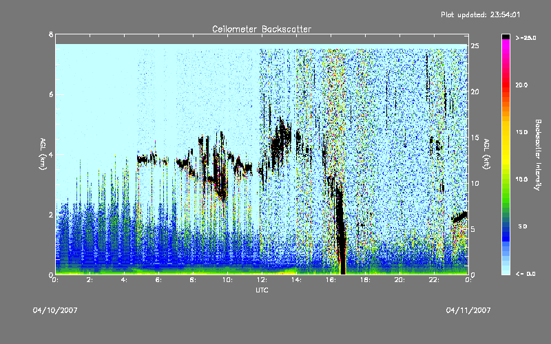
Task: Click the 6 tick on km axis
Action: click(x=51, y=94)
